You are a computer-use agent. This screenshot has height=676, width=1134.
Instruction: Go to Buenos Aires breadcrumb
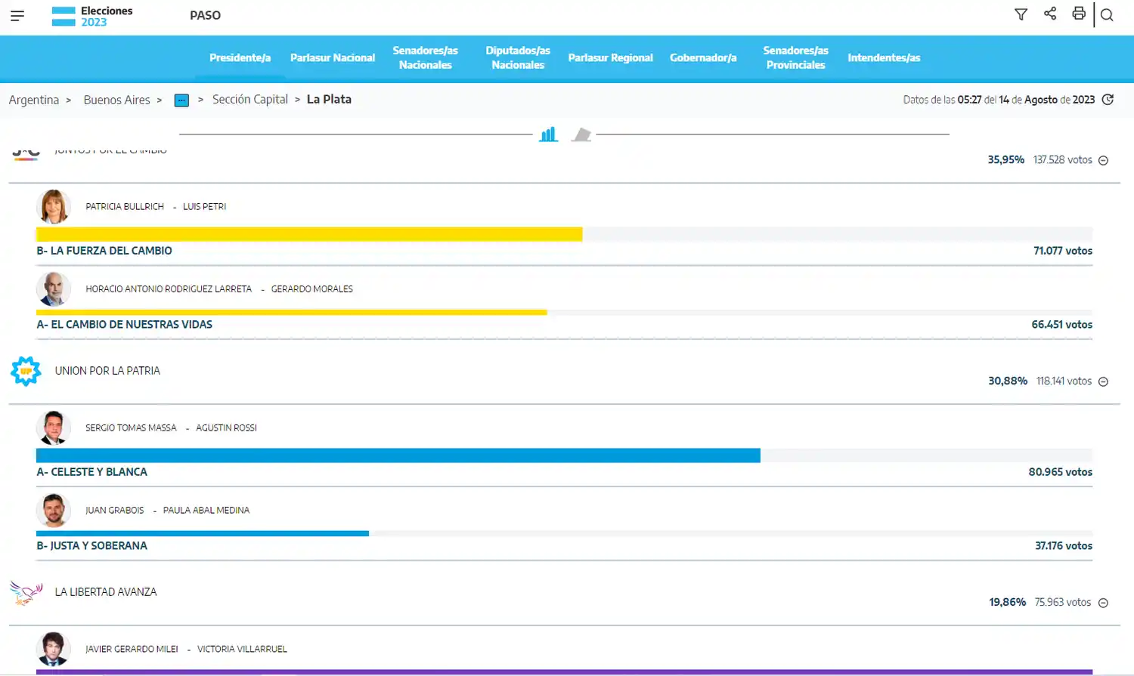(x=117, y=100)
